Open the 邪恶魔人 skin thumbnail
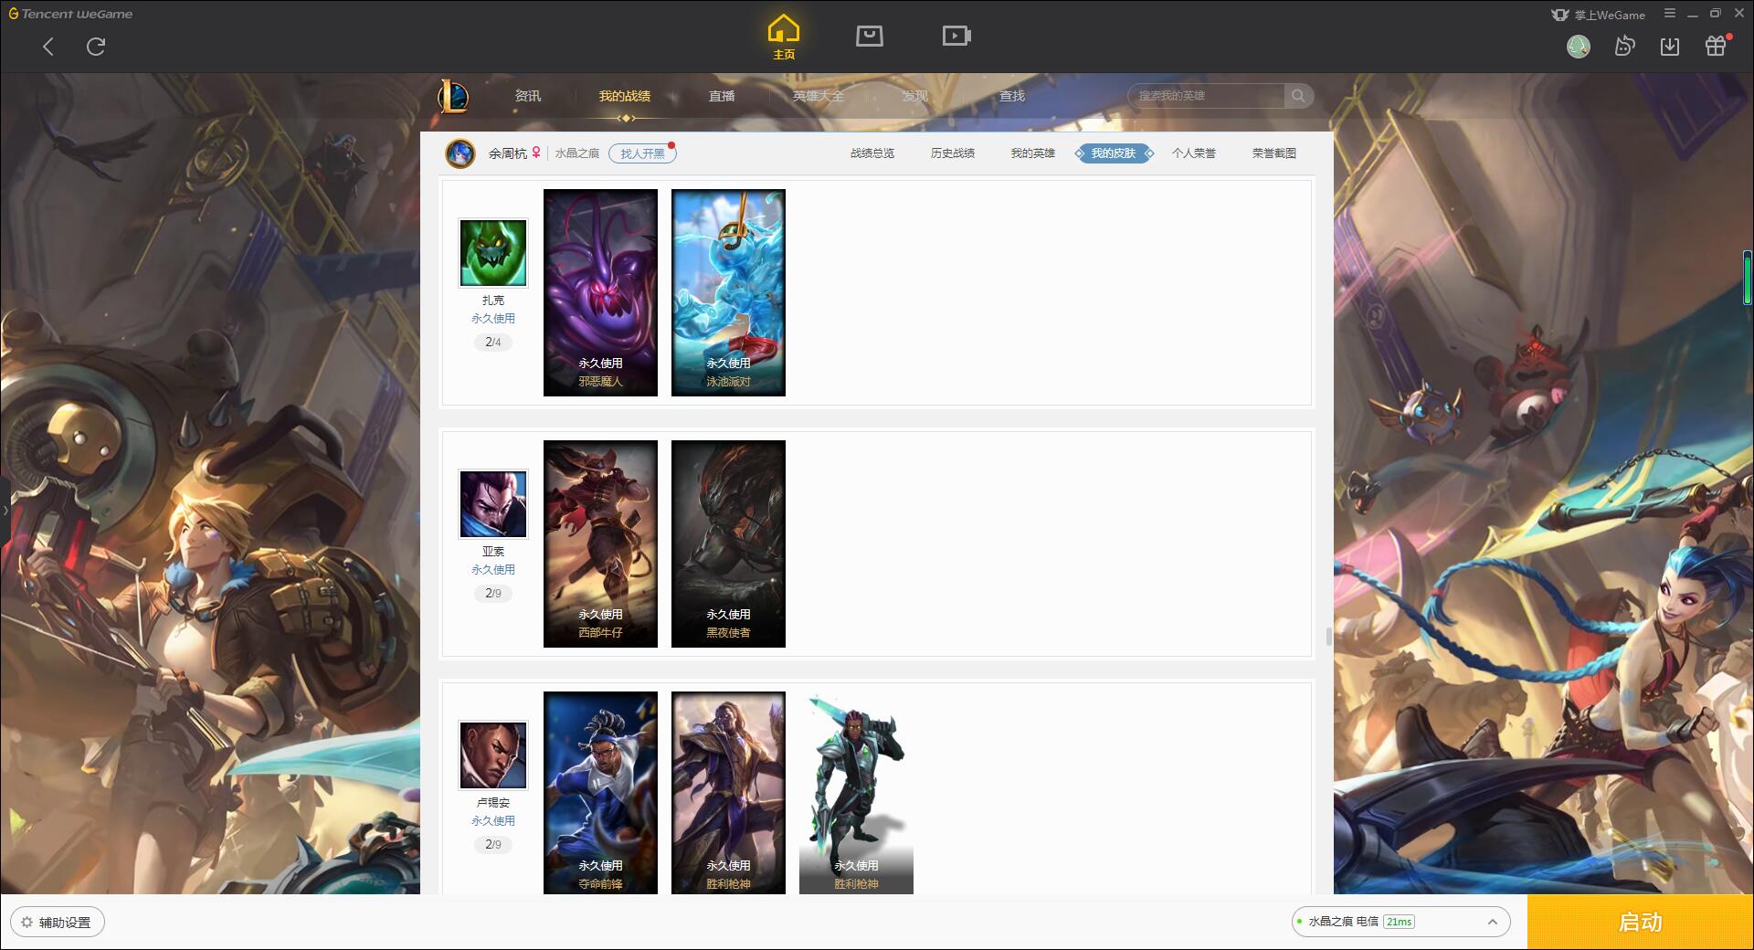 click(600, 292)
